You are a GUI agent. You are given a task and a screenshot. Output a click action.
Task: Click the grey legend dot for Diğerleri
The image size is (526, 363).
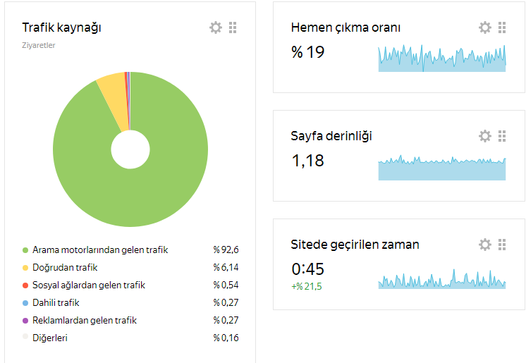click(25, 336)
